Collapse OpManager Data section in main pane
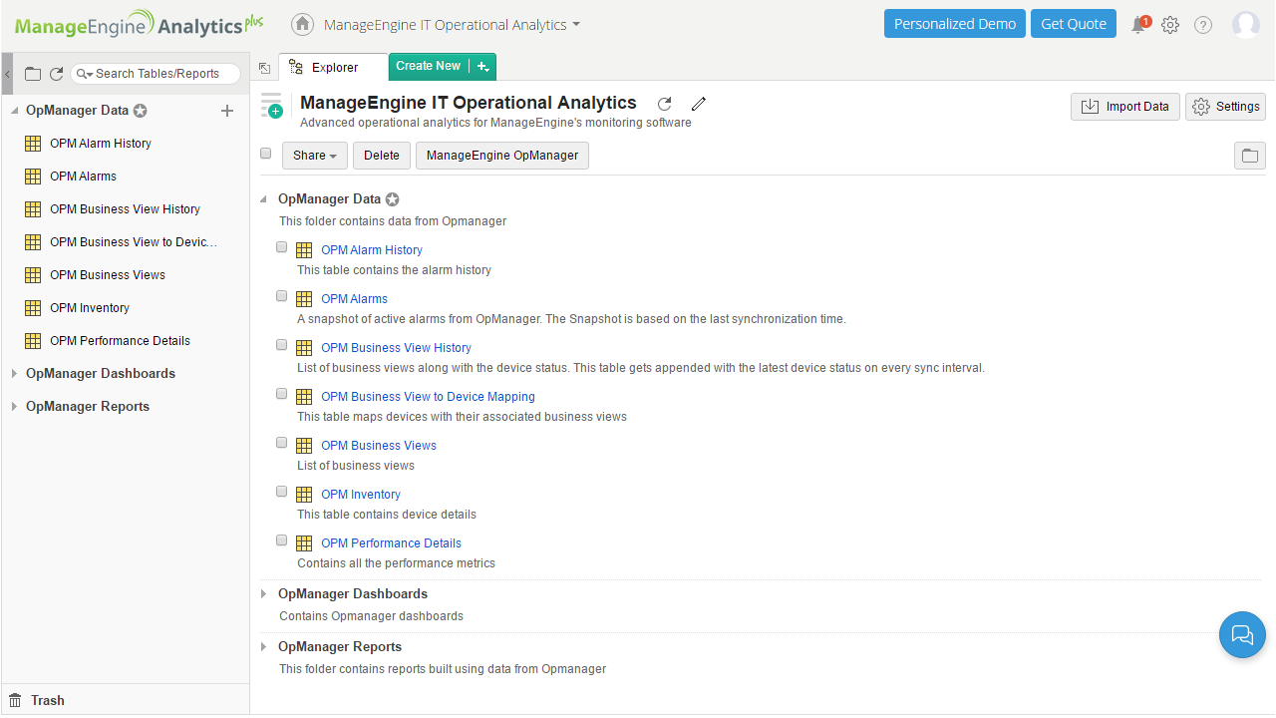1276x718 pixels. [264, 199]
